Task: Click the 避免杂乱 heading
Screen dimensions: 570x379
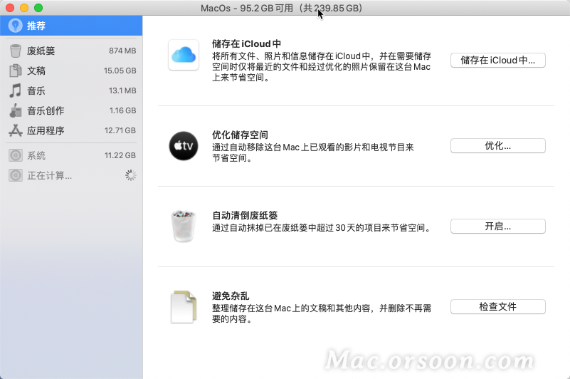Action: 231,296
